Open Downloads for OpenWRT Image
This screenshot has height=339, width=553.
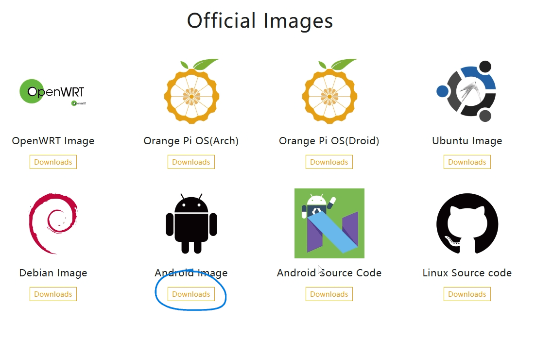click(53, 162)
